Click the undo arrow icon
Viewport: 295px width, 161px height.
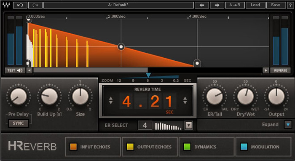(x=20, y=5)
